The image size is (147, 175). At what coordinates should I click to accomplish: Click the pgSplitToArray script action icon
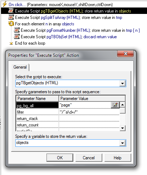[11, 17]
